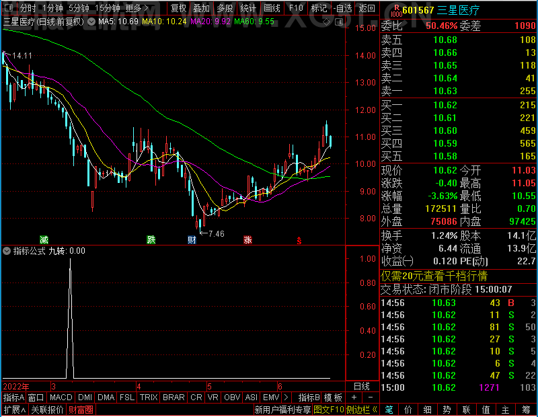The height and width of the screenshot is (417, 538).
Task: Collapse the 侧边栏 sidebar
Action: click(x=362, y=410)
